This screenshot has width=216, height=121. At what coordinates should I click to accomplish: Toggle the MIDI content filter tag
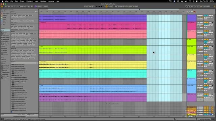click(x=27, y=15)
